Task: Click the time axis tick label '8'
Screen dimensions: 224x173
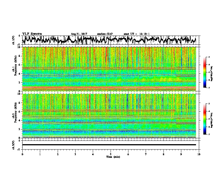Action: [163, 154]
